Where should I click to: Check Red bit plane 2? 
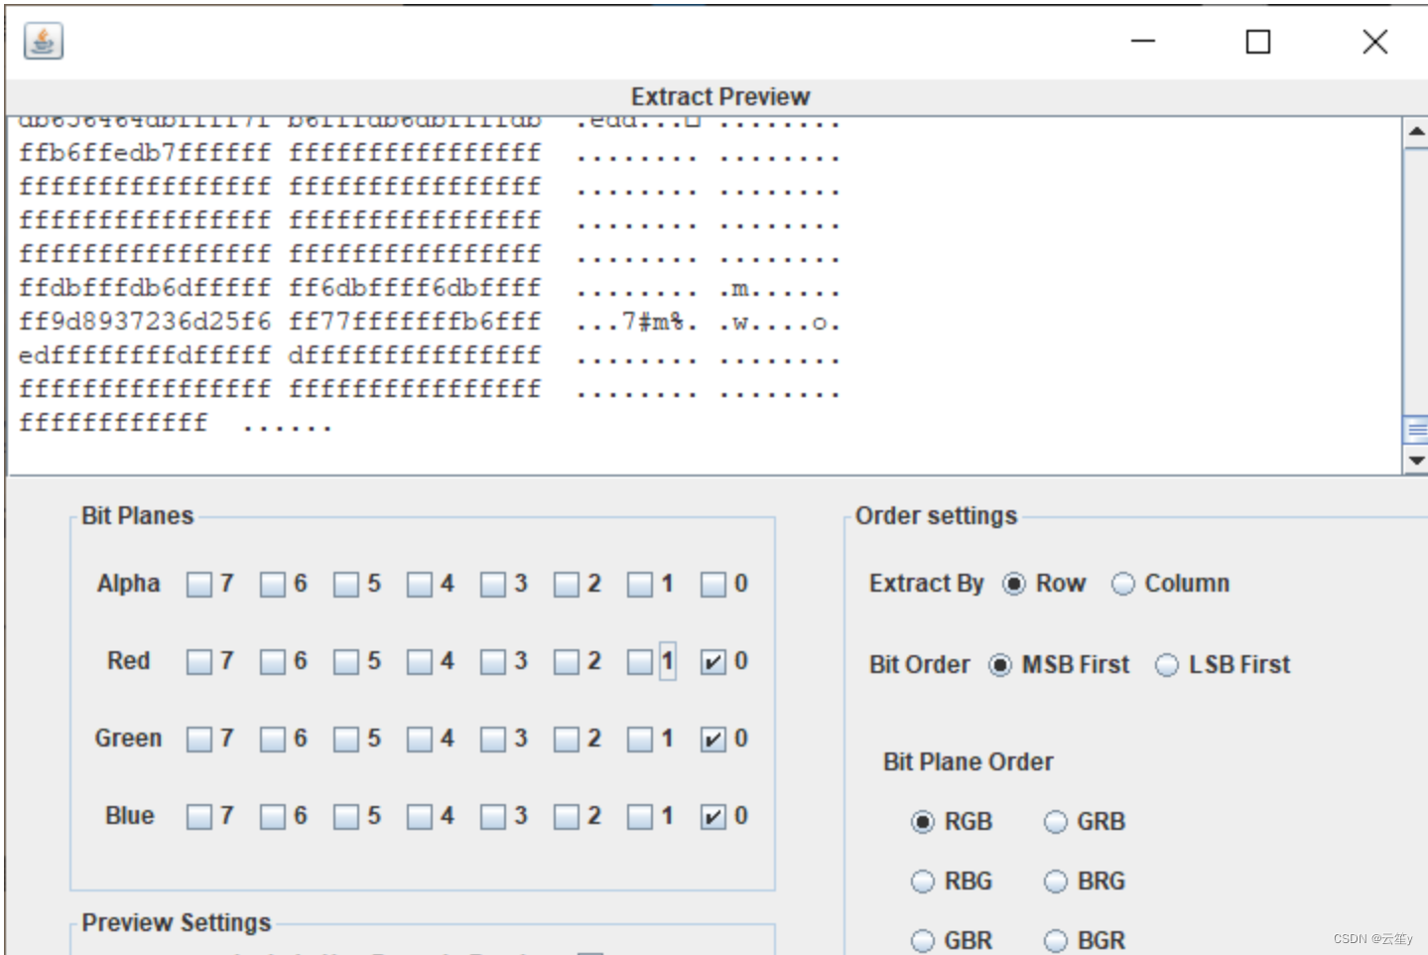point(567,662)
